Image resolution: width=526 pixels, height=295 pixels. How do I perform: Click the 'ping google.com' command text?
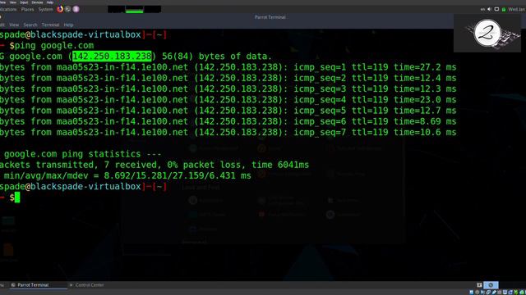[x=54, y=46]
